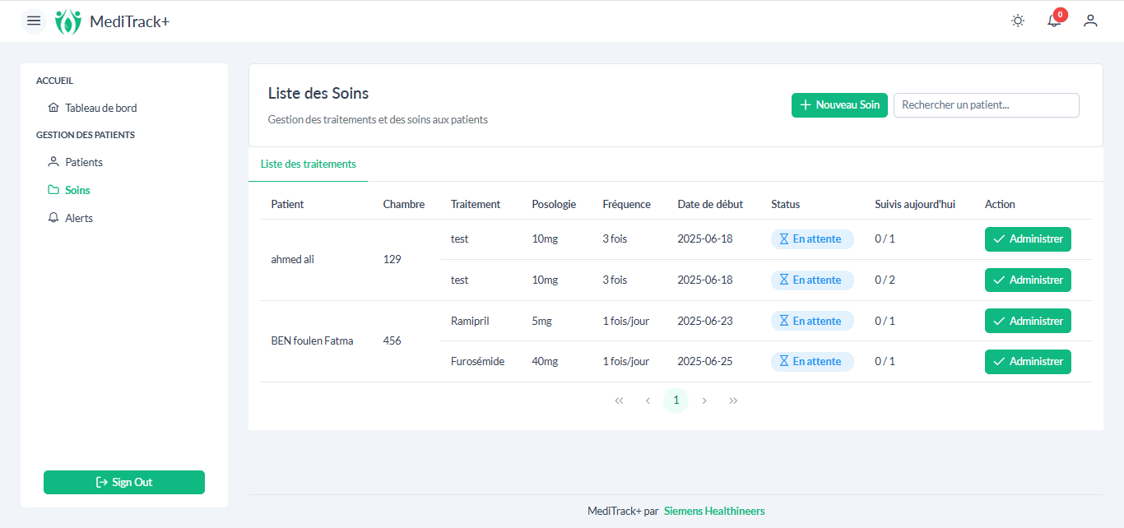Select the Liste des traitements tab
Image resolution: width=1124 pixels, height=528 pixels.
coord(309,164)
